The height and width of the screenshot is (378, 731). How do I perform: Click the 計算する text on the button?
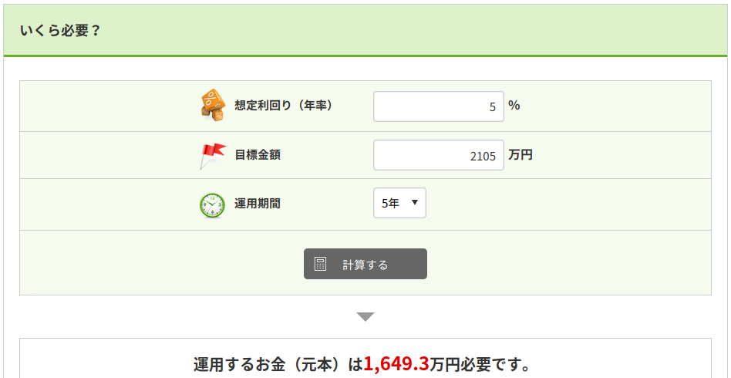[365, 265]
